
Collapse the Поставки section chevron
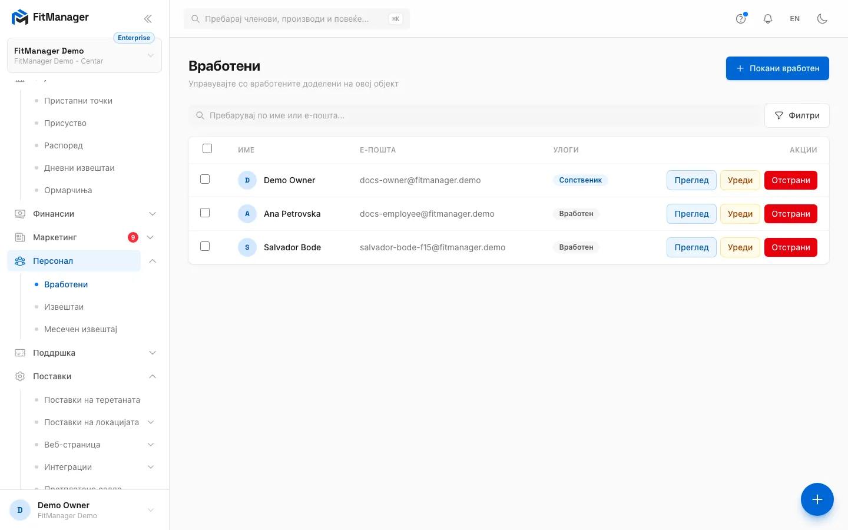point(153,376)
